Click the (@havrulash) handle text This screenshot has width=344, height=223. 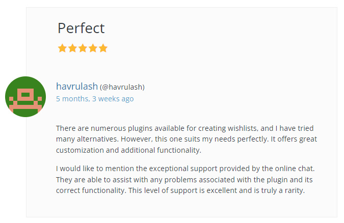pos(122,87)
